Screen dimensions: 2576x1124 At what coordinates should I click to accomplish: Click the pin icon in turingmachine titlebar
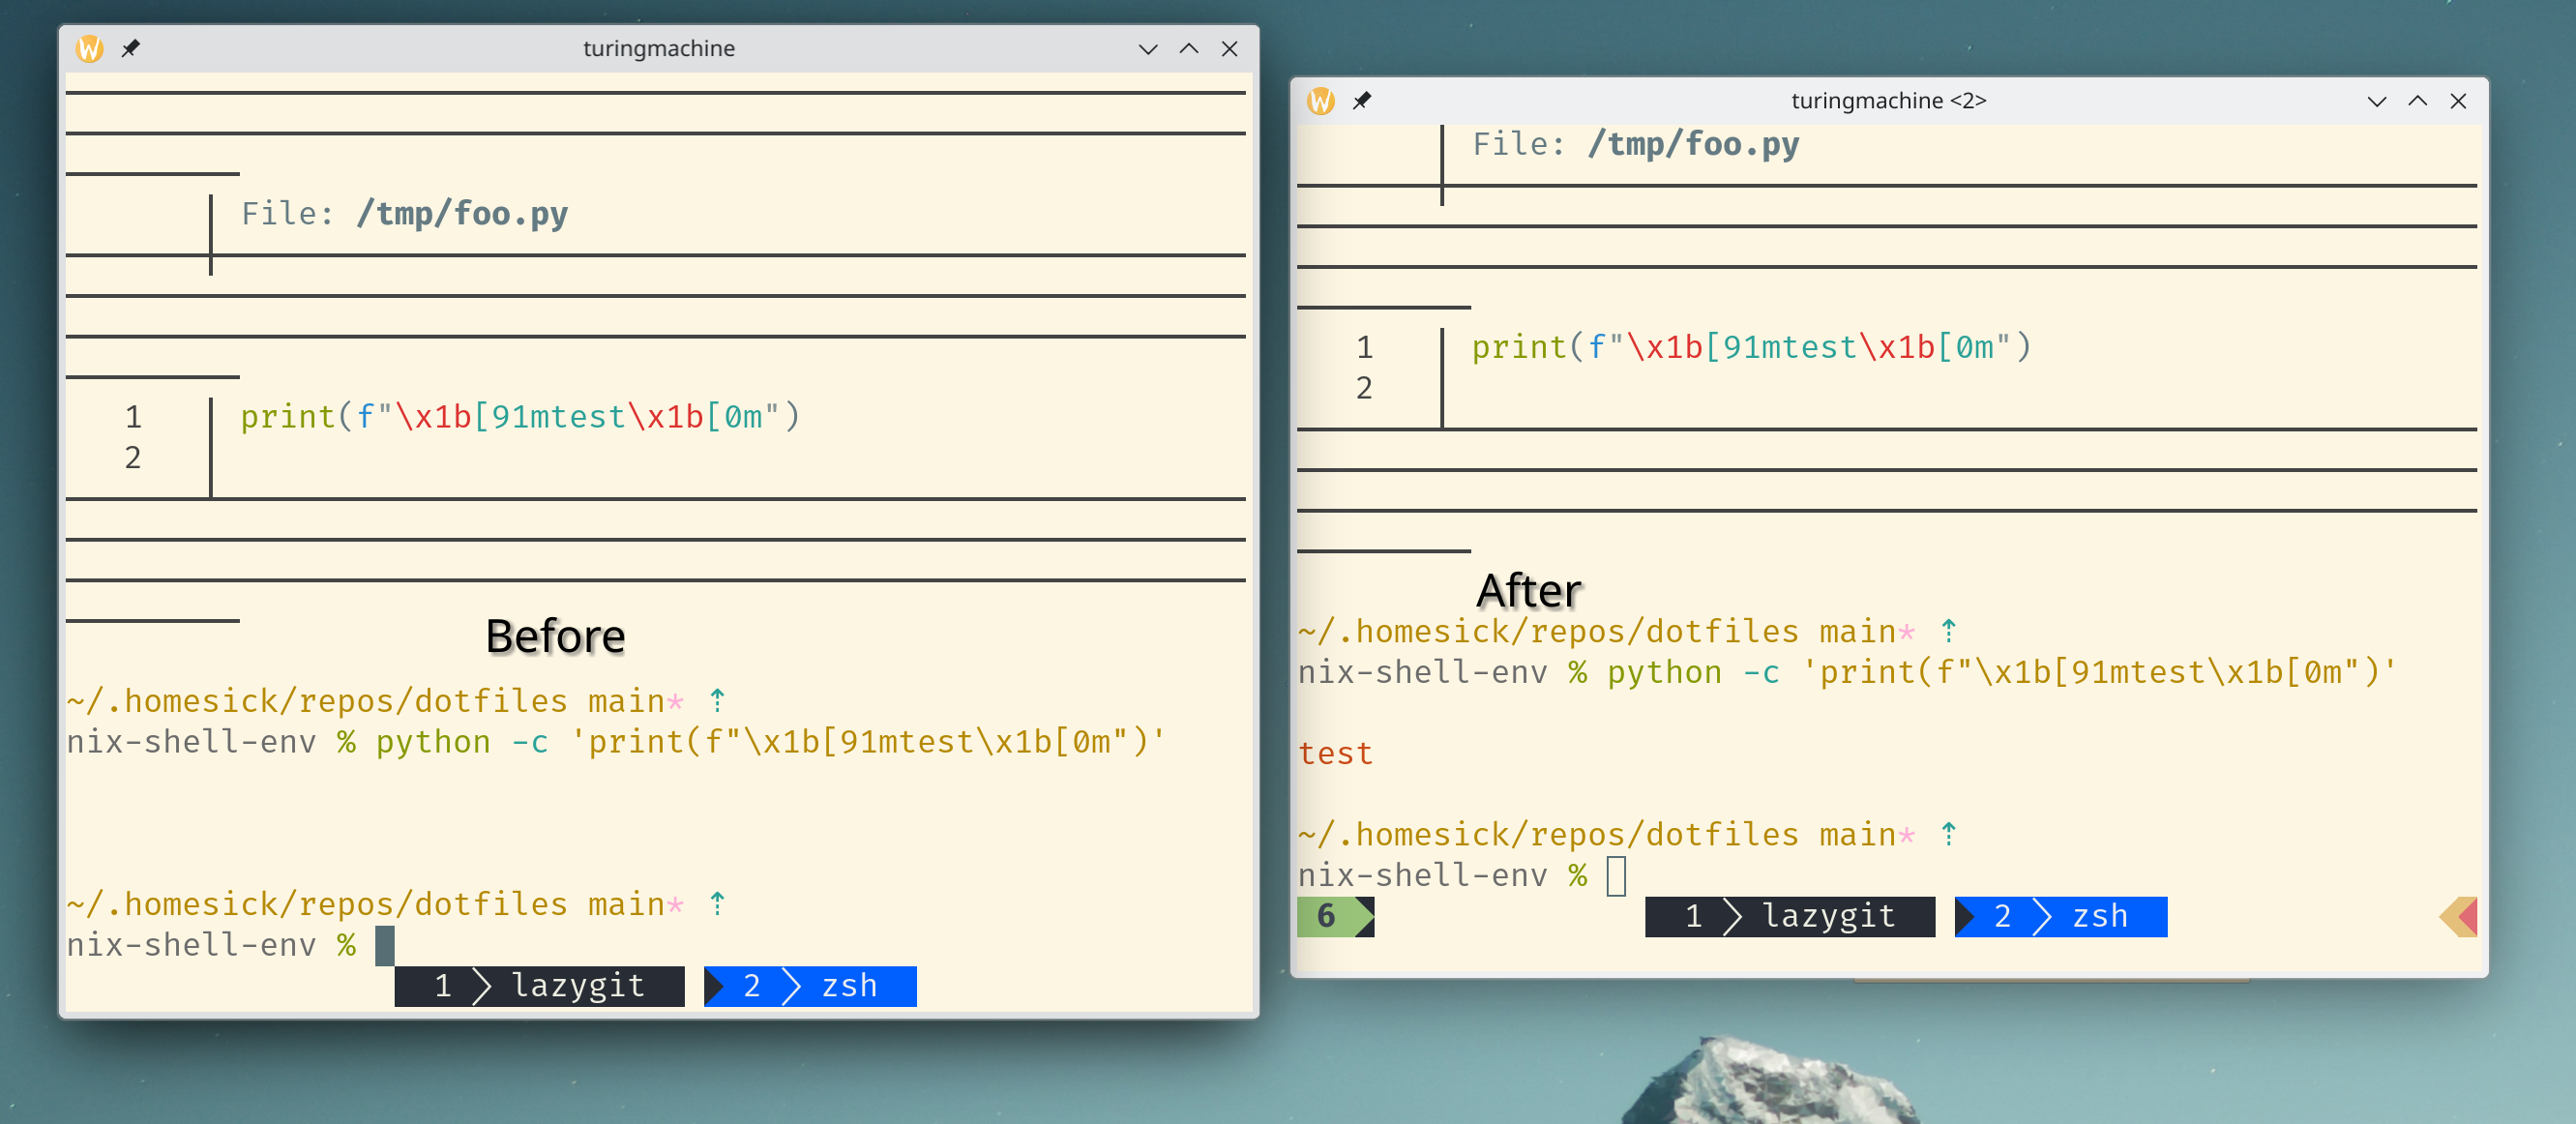(130, 48)
